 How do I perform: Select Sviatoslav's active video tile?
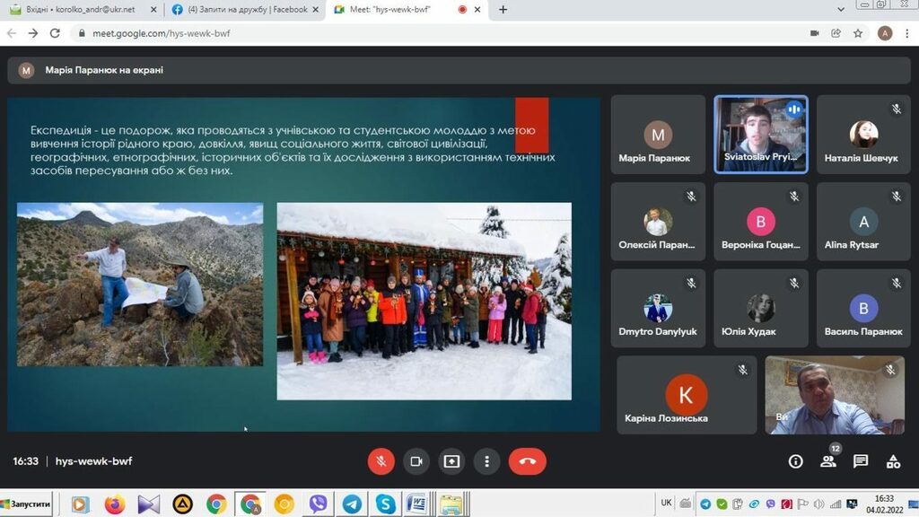coord(761,135)
